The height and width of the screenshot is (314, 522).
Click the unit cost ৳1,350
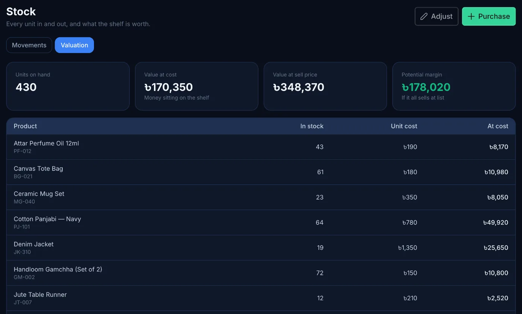pos(408,248)
